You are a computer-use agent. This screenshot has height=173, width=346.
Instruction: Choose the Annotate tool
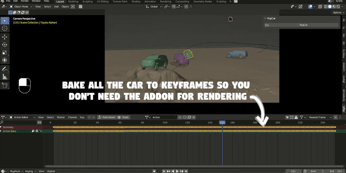pyautogui.click(x=5, y=69)
